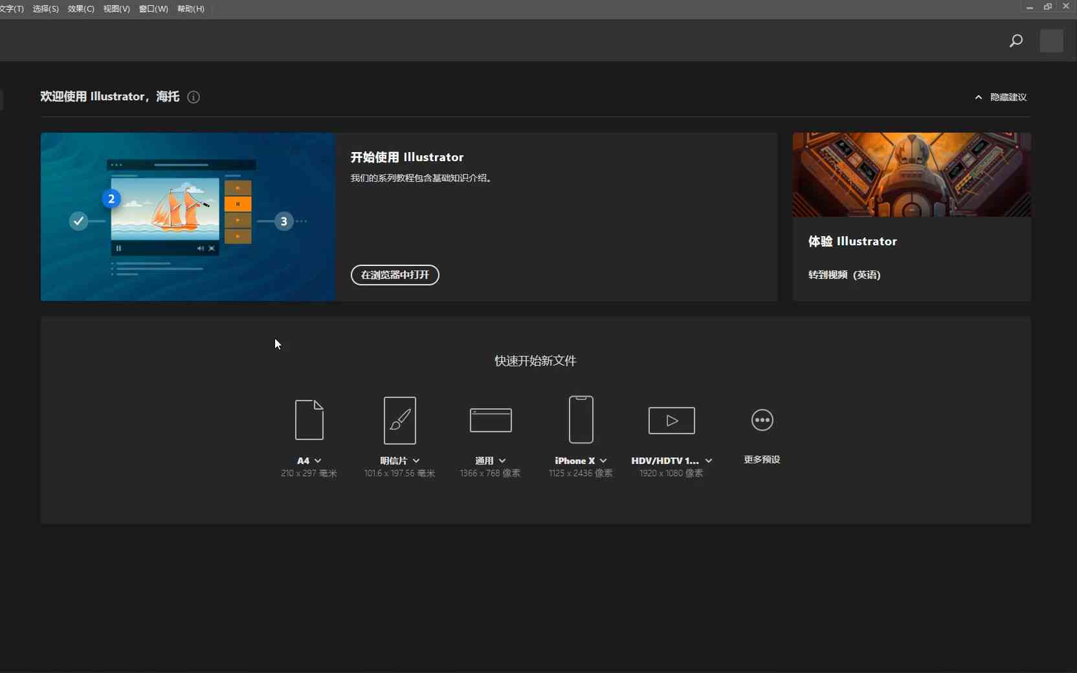Open the 窗口(W) menu

153,9
